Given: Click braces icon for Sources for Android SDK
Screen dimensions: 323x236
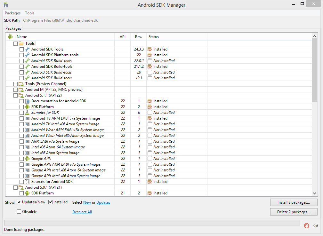Looking at the screenshot, I should click(x=27, y=182).
